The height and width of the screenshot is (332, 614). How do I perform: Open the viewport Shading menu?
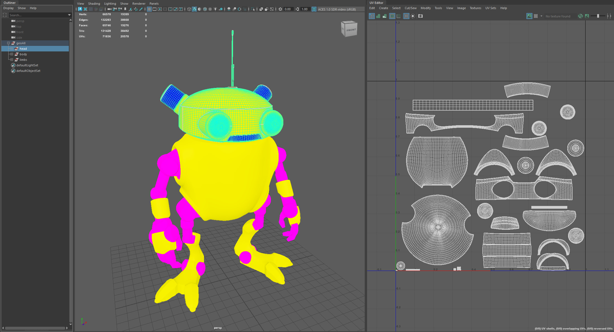coord(94,4)
